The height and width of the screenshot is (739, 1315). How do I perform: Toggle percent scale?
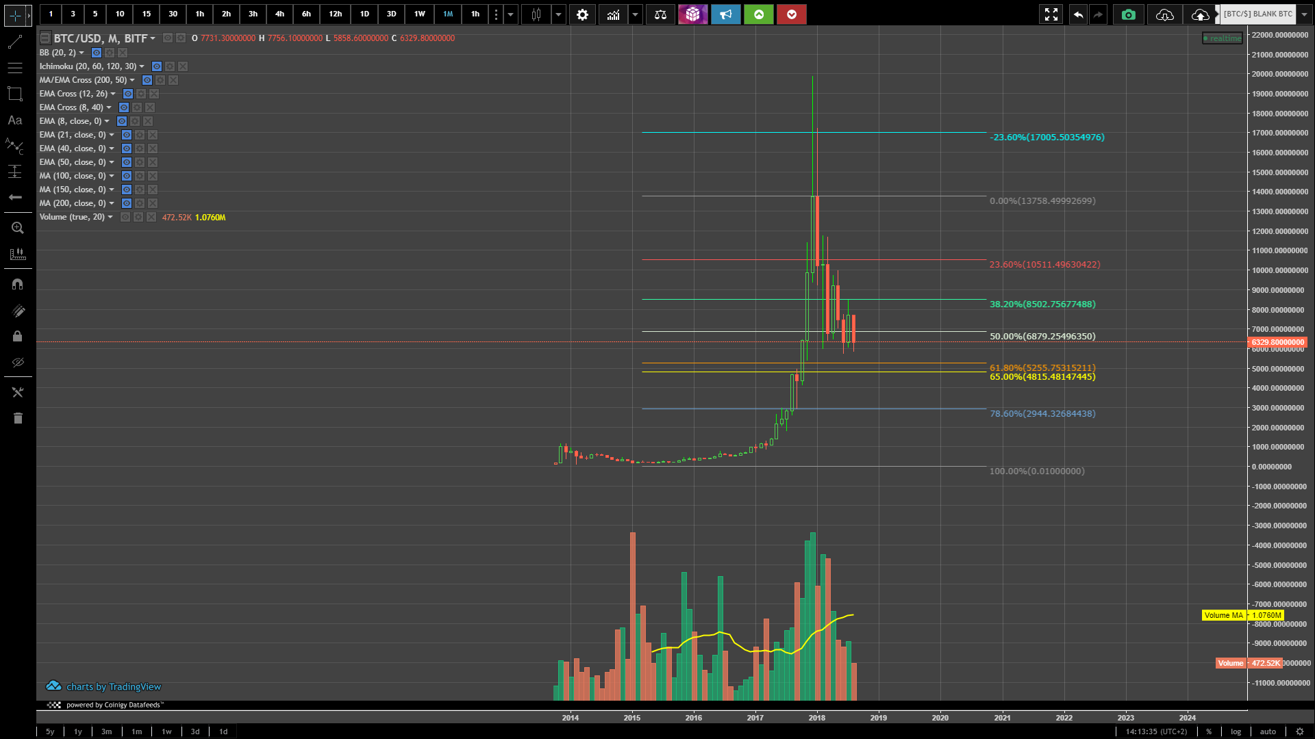(1209, 731)
